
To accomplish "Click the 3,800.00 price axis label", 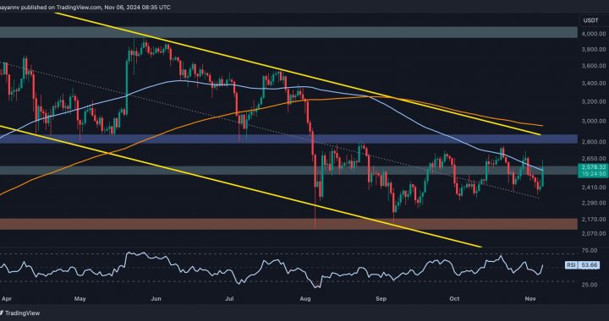I will point(593,50).
